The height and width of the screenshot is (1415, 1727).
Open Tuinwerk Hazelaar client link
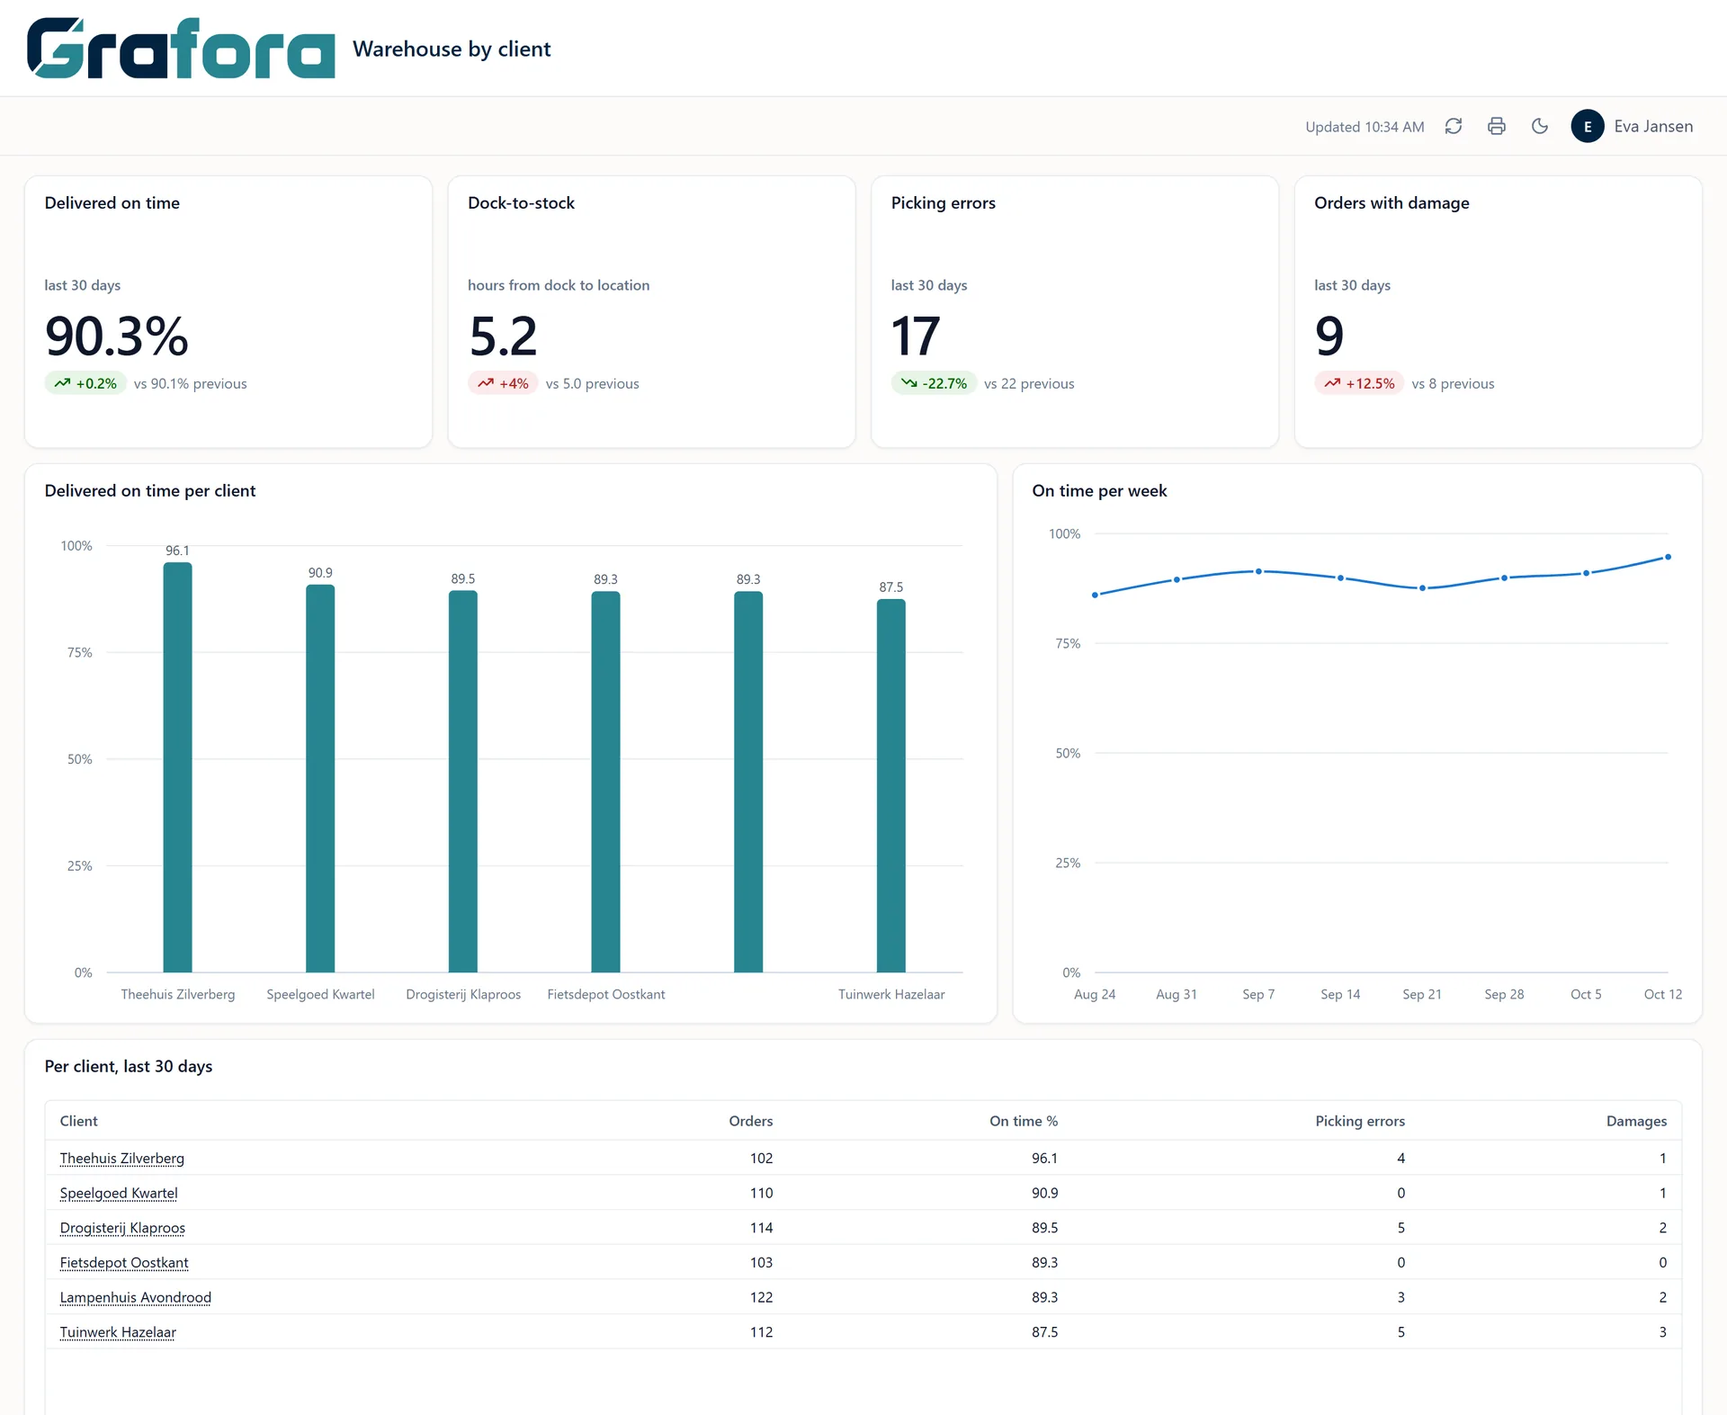click(118, 1332)
